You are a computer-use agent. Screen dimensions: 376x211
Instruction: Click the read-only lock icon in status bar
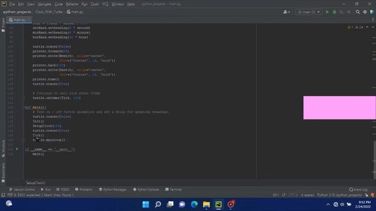coord(367,195)
